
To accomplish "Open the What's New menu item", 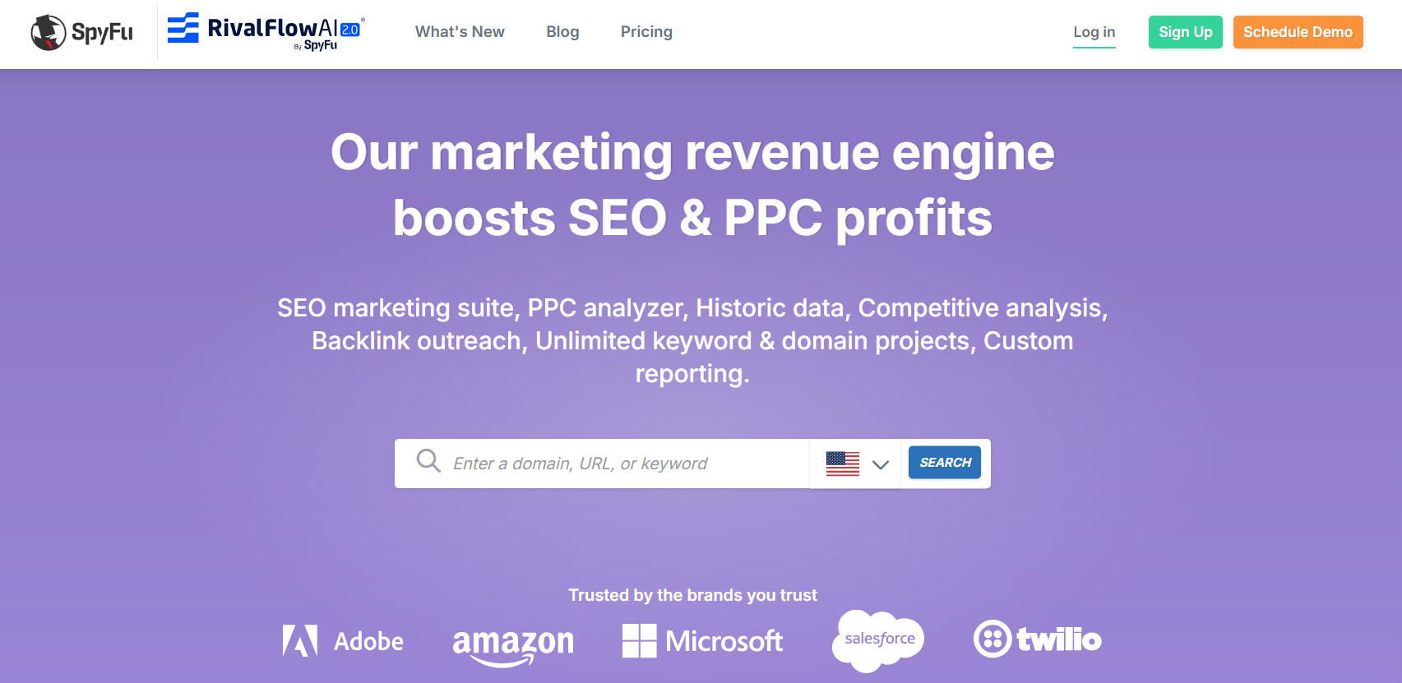I will pyautogui.click(x=460, y=32).
